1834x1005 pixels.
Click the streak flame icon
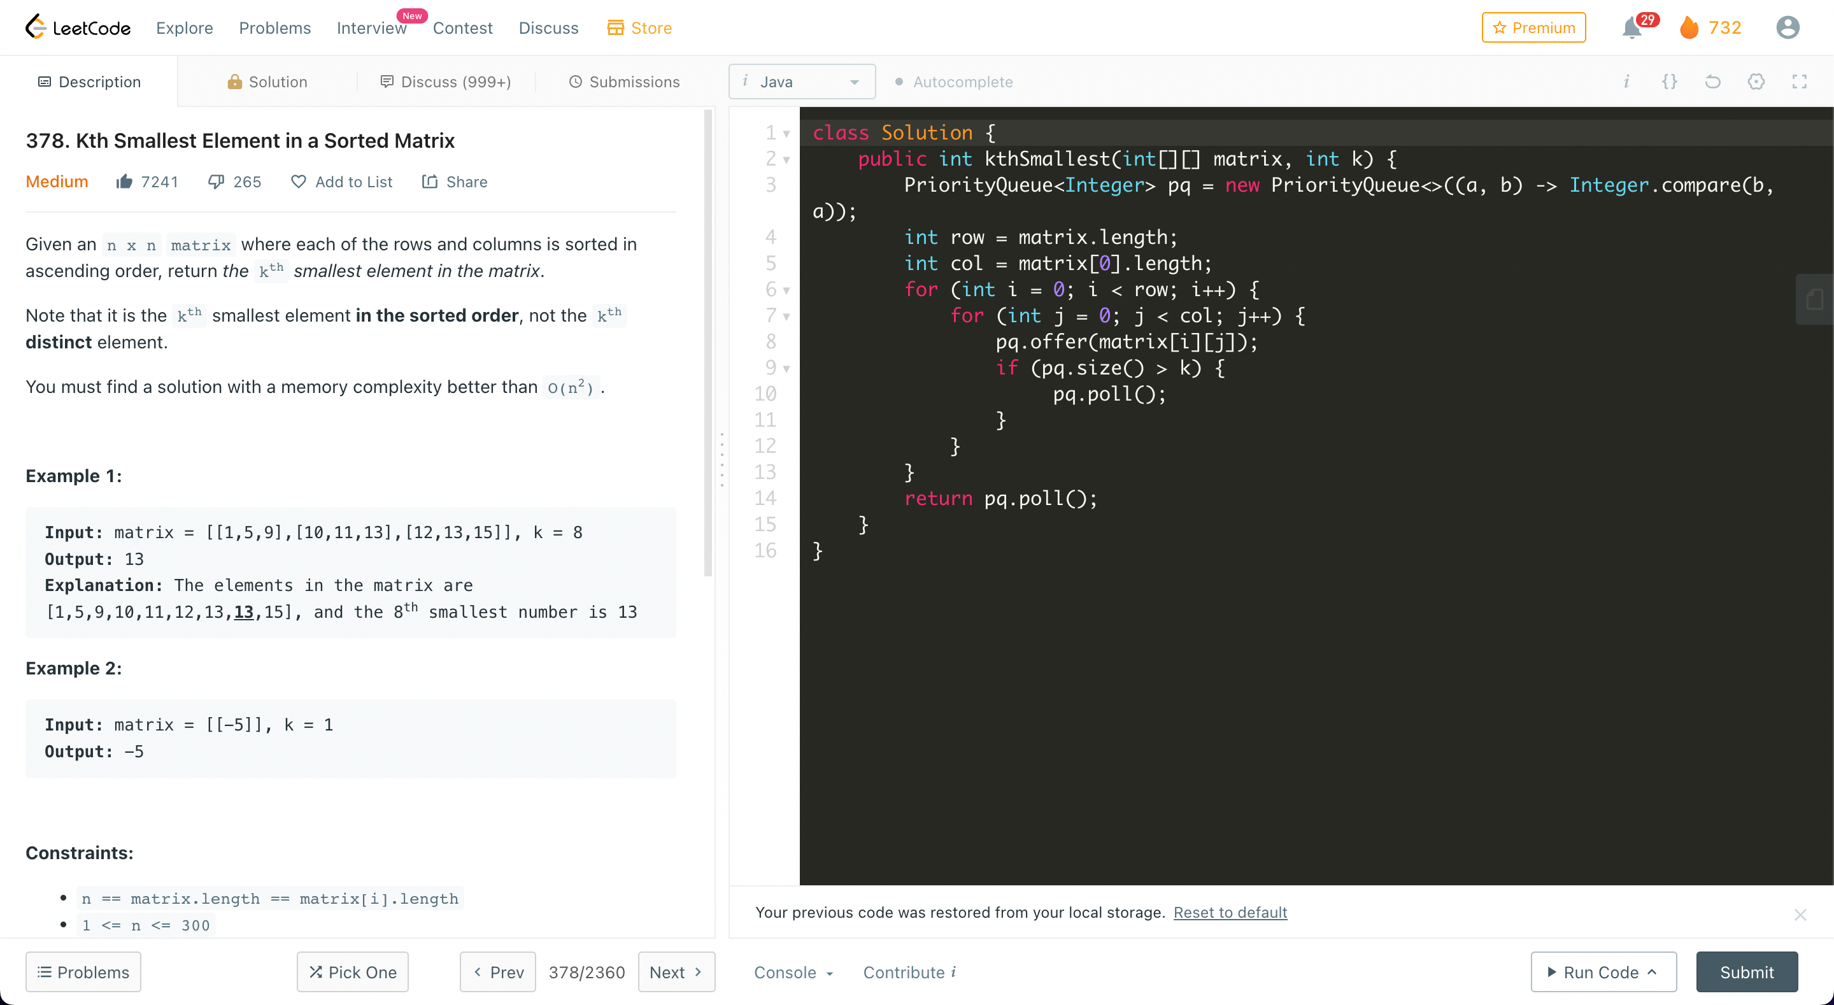point(1689,28)
